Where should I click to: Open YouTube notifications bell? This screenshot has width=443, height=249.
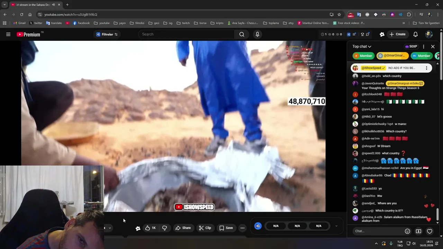(415, 34)
